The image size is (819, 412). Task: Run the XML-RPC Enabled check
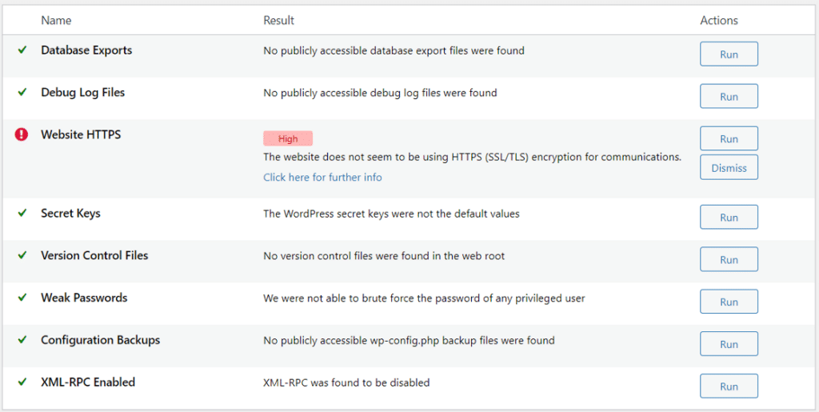(x=729, y=387)
